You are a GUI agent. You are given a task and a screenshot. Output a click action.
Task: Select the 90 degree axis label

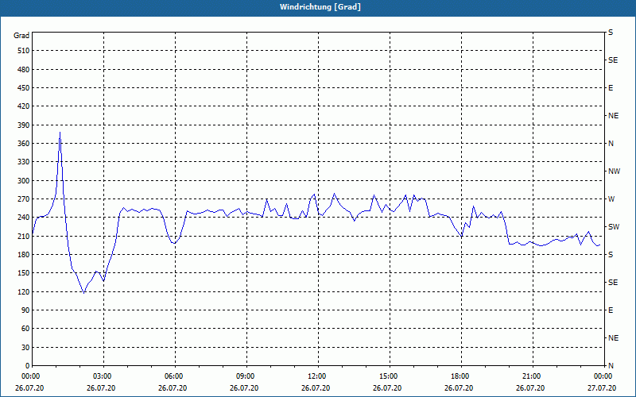point(25,310)
